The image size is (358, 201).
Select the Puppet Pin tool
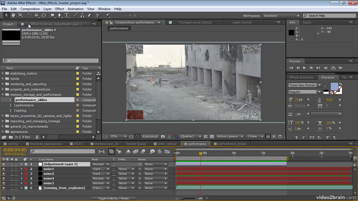pyautogui.click(x=108, y=15)
